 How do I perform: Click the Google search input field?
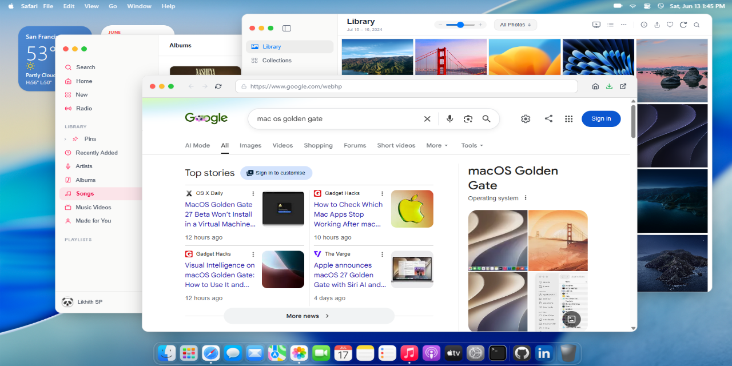pos(337,119)
